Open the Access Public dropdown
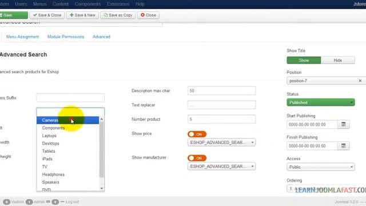 pos(321,167)
